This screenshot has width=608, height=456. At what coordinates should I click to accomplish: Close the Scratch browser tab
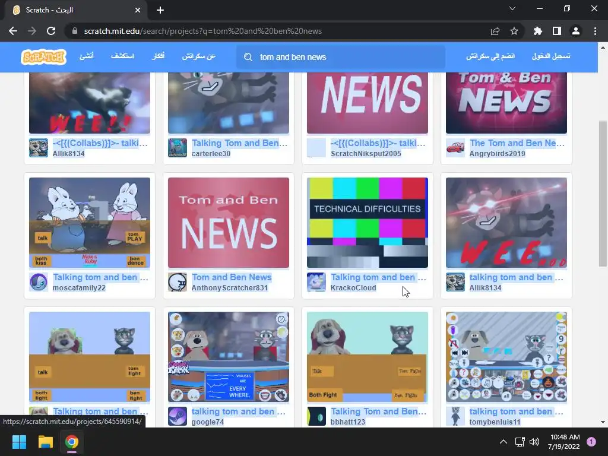tap(138, 10)
